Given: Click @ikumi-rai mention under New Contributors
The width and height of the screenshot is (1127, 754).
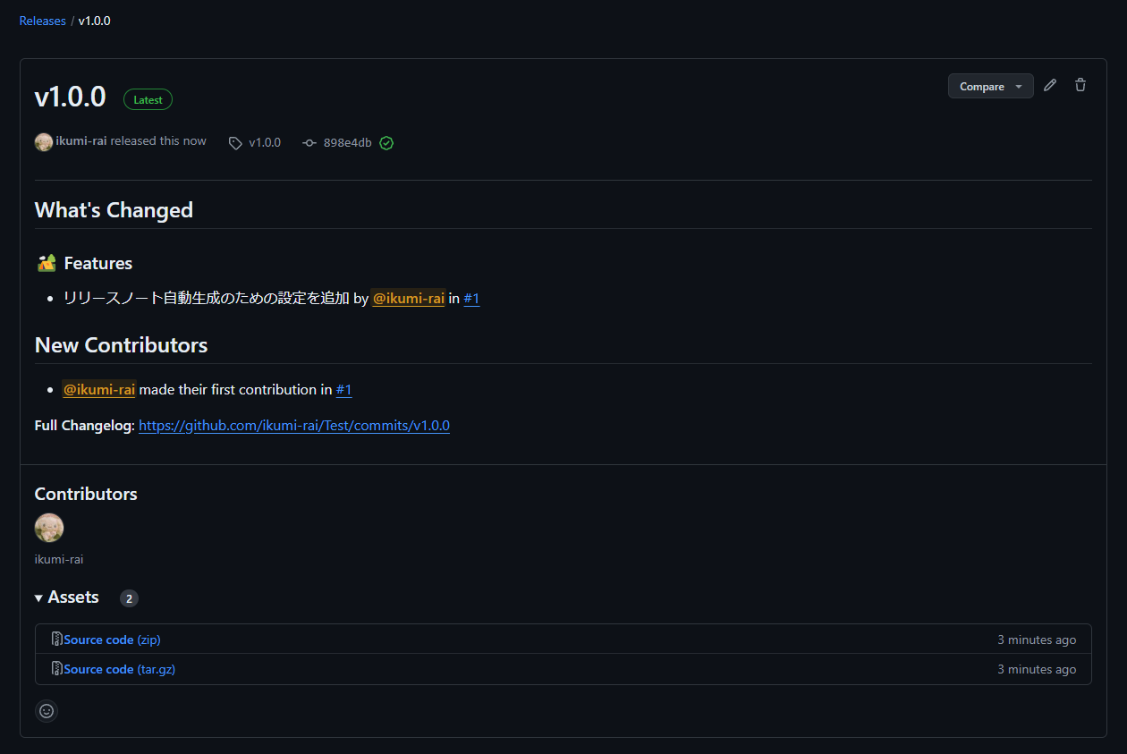Looking at the screenshot, I should (98, 390).
